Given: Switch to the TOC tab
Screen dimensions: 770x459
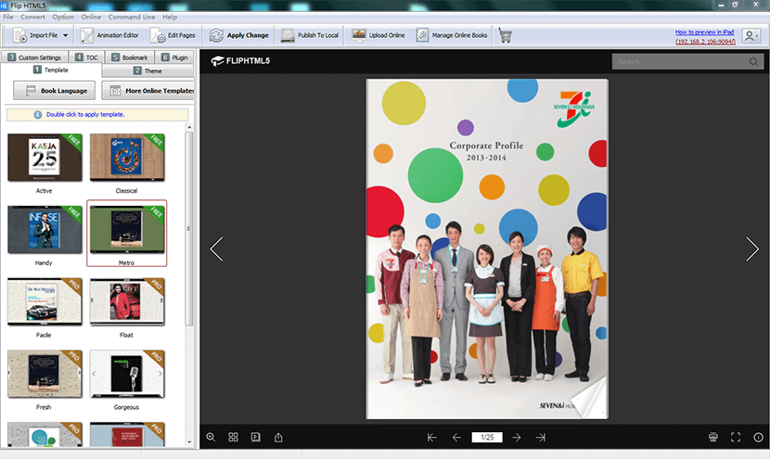Looking at the screenshot, I should (x=86, y=57).
